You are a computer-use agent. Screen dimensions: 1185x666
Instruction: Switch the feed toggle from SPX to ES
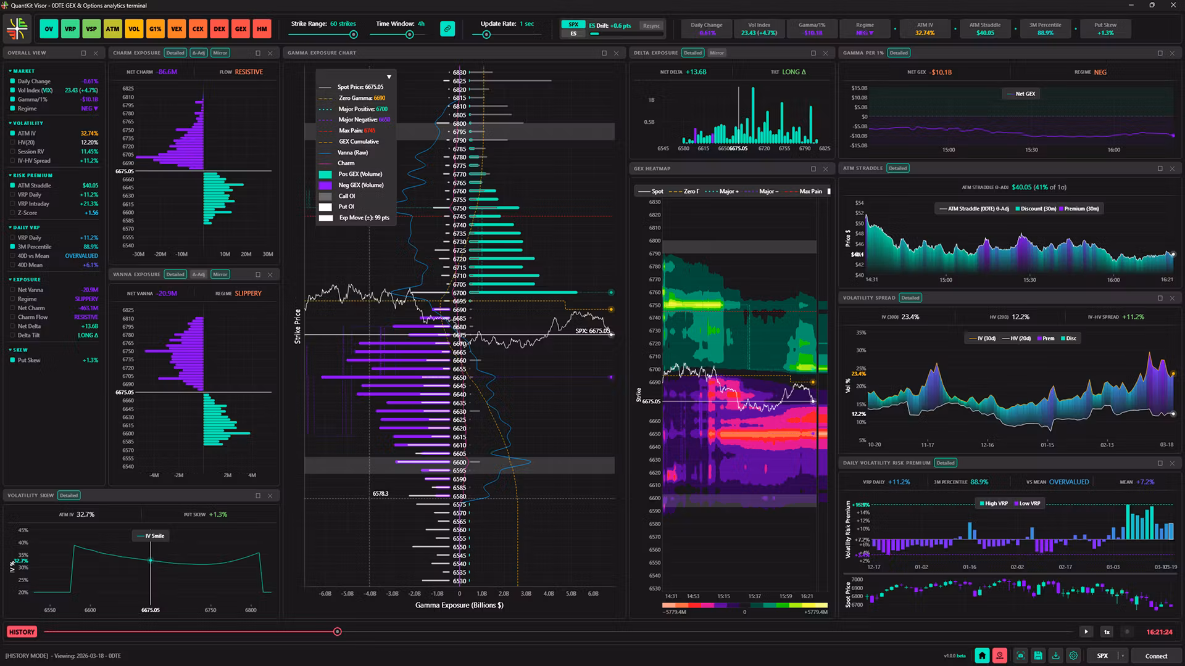click(x=573, y=34)
